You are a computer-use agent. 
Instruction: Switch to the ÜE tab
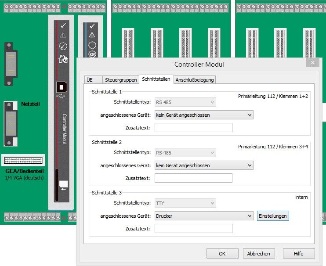click(93, 80)
